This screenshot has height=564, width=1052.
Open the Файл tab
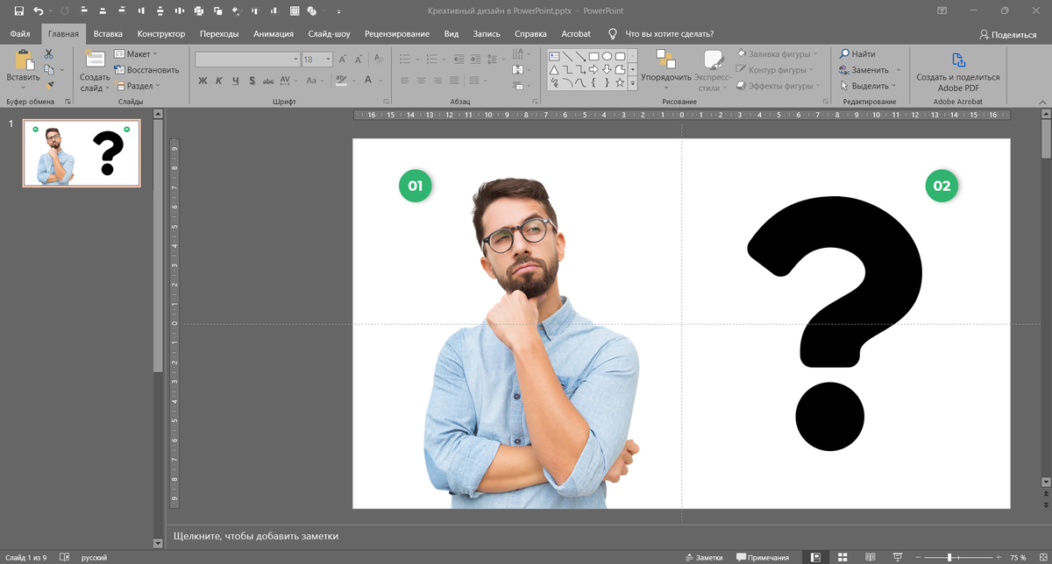20,34
